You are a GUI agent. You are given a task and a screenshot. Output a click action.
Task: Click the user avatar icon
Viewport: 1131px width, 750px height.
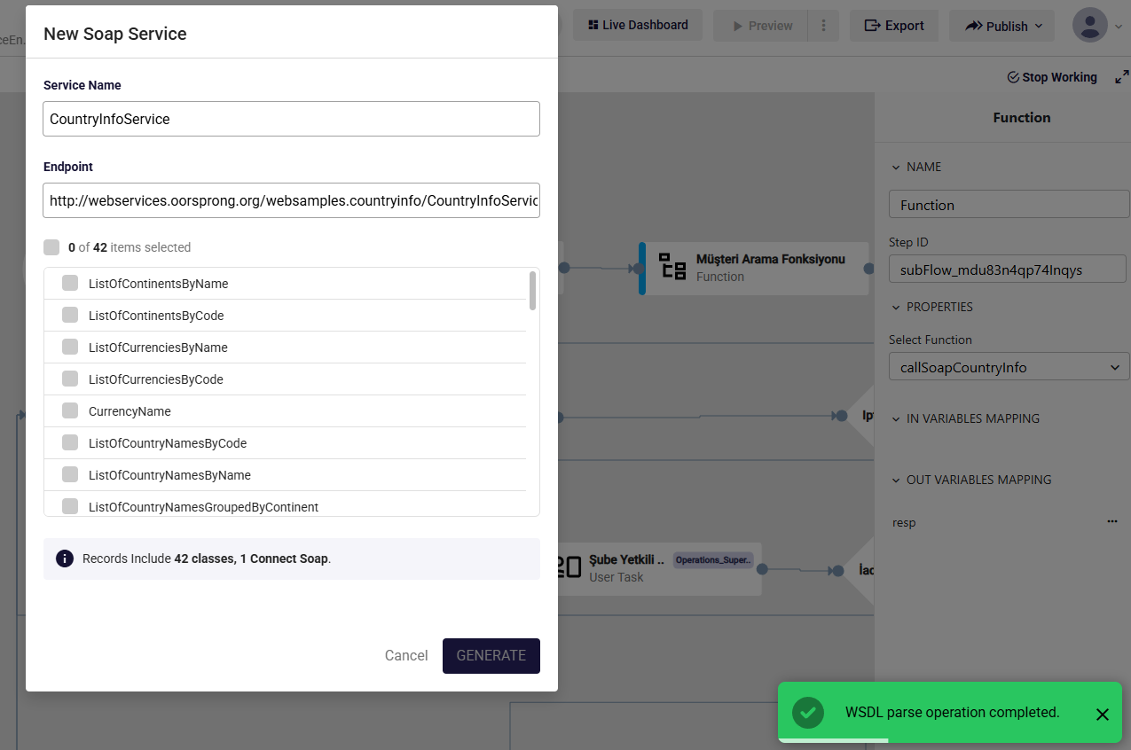coord(1089,26)
